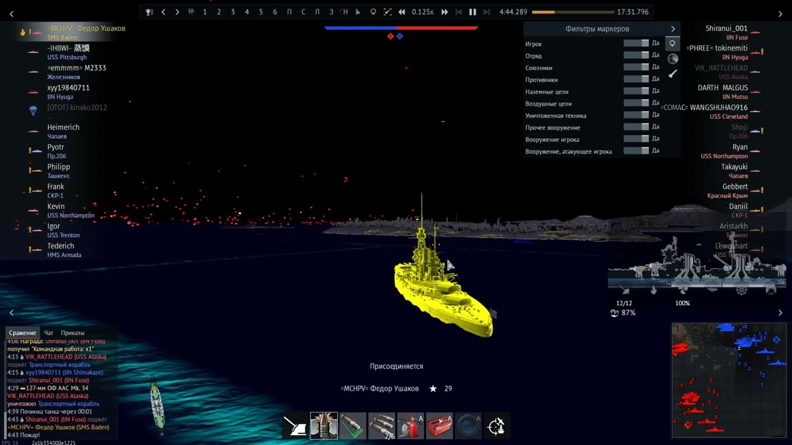Switch to the Приказы tab
The image size is (792, 445).
click(x=72, y=333)
